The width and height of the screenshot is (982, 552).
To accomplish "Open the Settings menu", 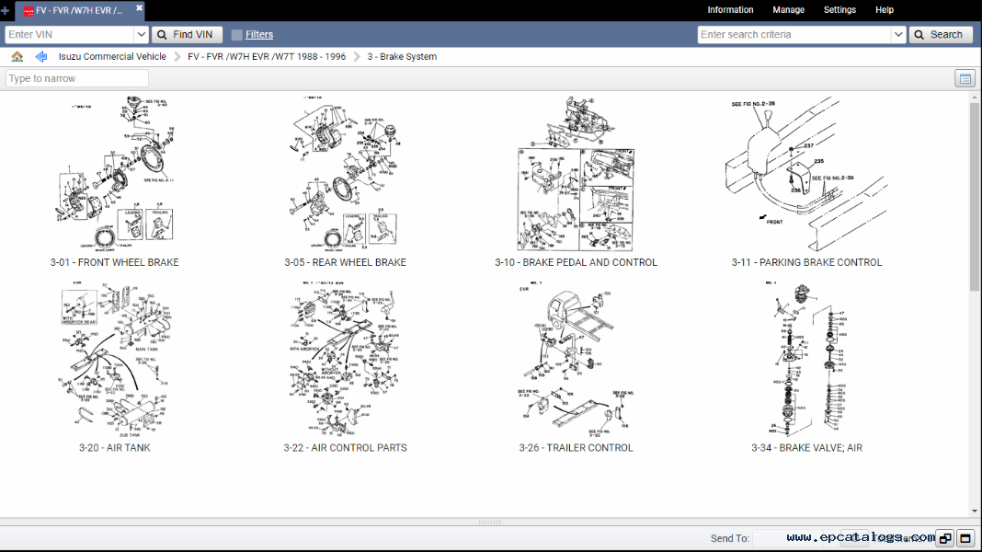I will point(839,10).
